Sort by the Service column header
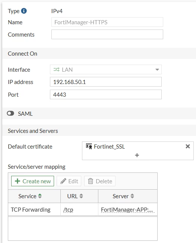The width and height of the screenshot is (196, 243). pyautogui.click(x=34, y=196)
